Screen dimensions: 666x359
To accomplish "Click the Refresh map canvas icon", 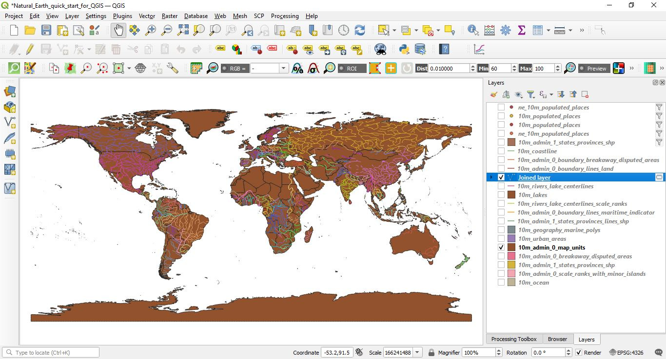I will [x=360, y=30].
